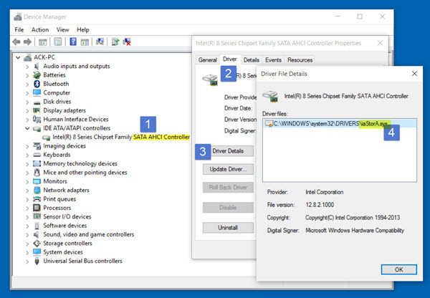Switch to the Events tab
The height and width of the screenshot is (298, 430).
[x=273, y=60]
